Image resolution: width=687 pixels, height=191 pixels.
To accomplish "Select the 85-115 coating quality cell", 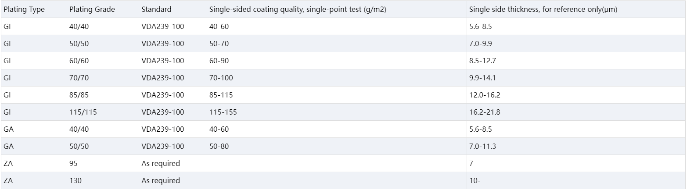I will [x=221, y=95].
